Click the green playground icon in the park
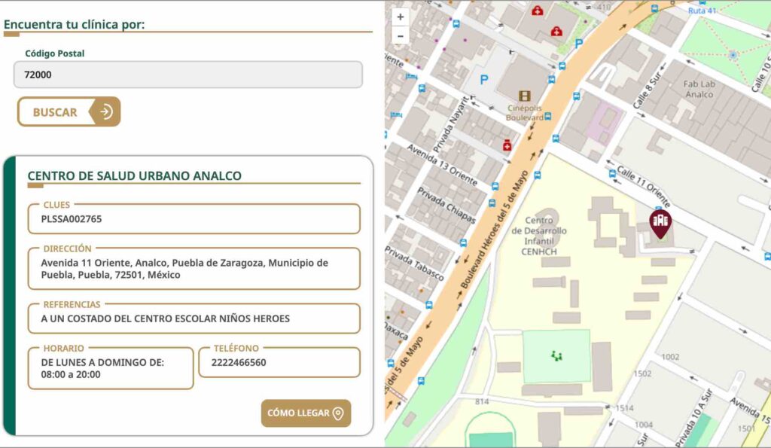The height and width of the screenshot is (448, 771). (556, 355)
